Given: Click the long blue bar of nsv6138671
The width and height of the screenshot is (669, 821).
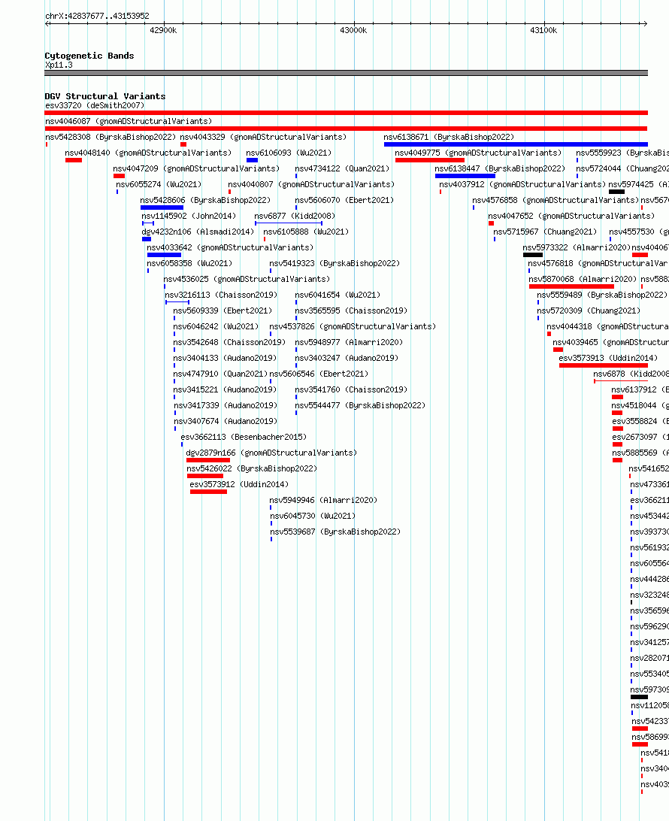Looking at the screenshot, I should (x=516, y=144).
